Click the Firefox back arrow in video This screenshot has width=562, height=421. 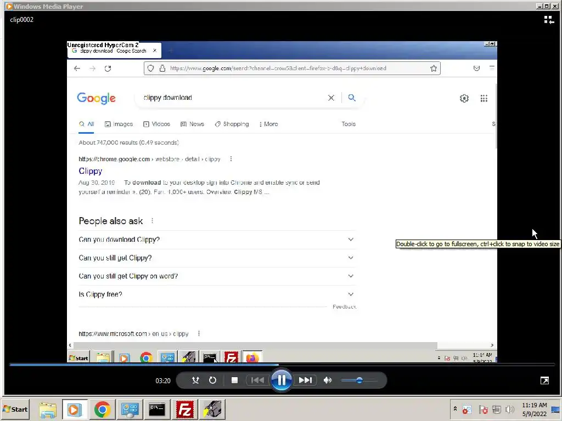click(x=77, y=69)
